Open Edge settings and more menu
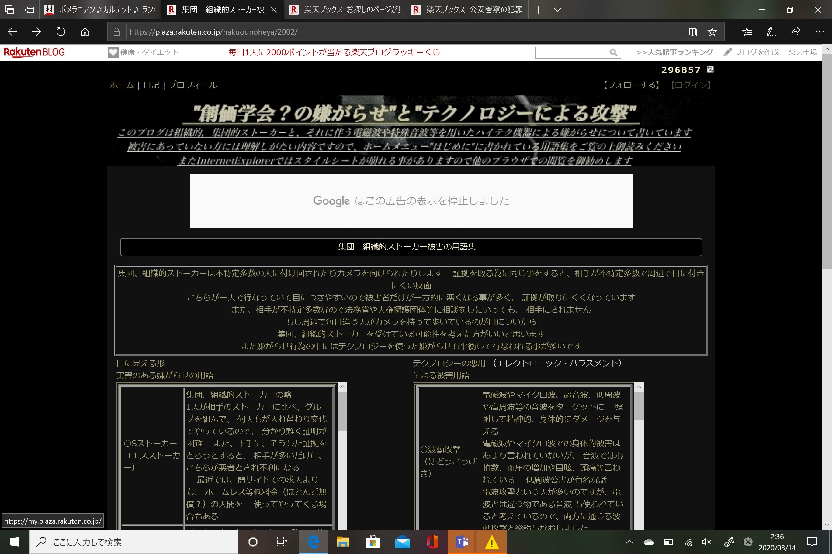 click(820, 32)
